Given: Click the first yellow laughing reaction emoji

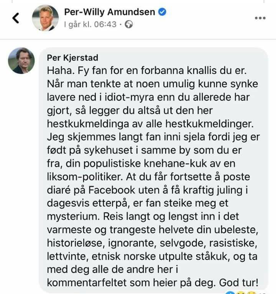Looking at the screenshot, I should [240, 293].
